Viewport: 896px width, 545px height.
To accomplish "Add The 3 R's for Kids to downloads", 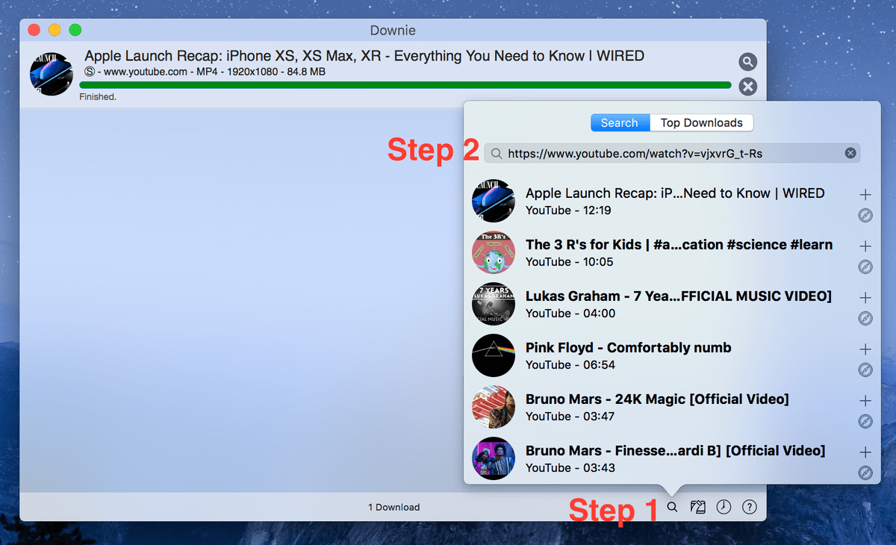I will point(865,246).
